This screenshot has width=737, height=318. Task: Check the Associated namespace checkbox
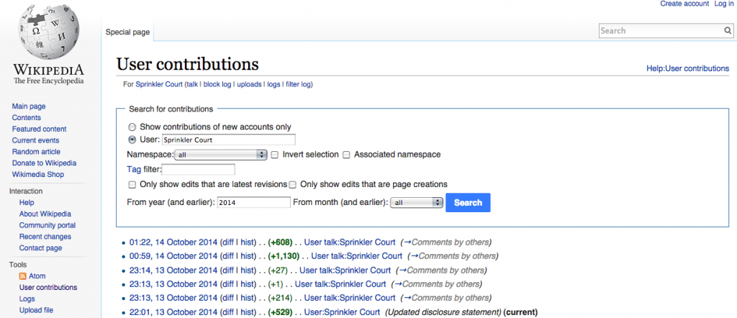tap(346, 155)
